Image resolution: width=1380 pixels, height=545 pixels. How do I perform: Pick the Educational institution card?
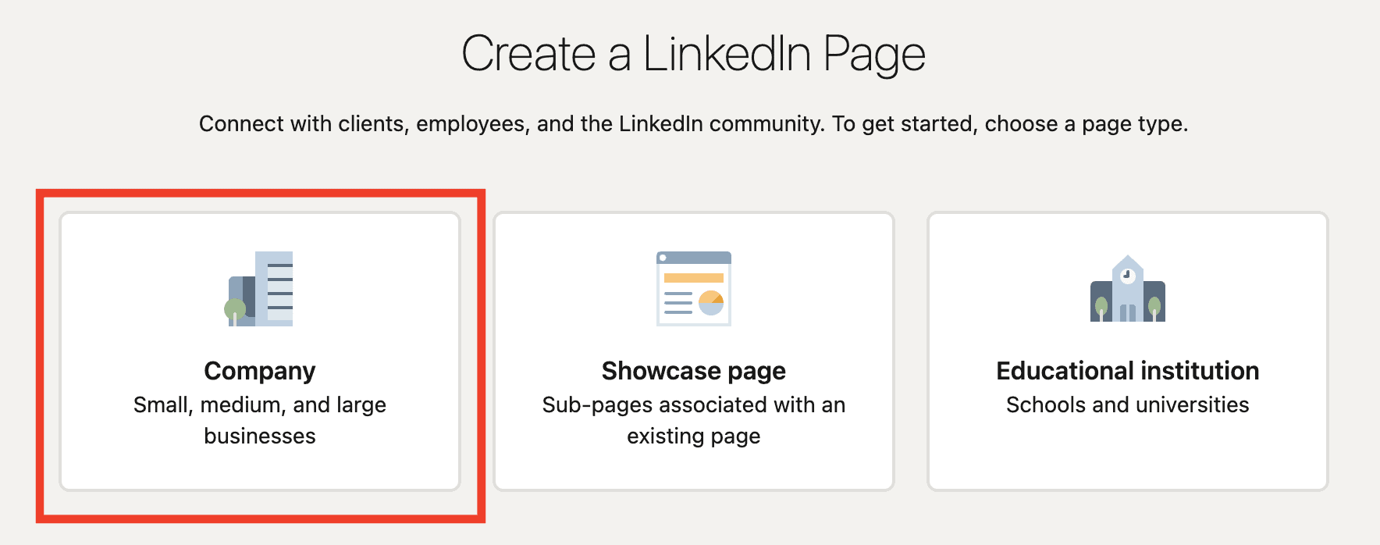coord(1128,351)
